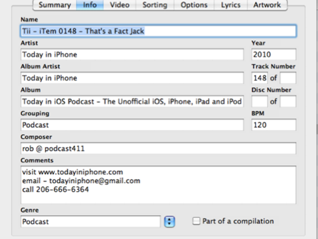Click the Genre combo box text field
318x239 pixels.
point(90,221)
